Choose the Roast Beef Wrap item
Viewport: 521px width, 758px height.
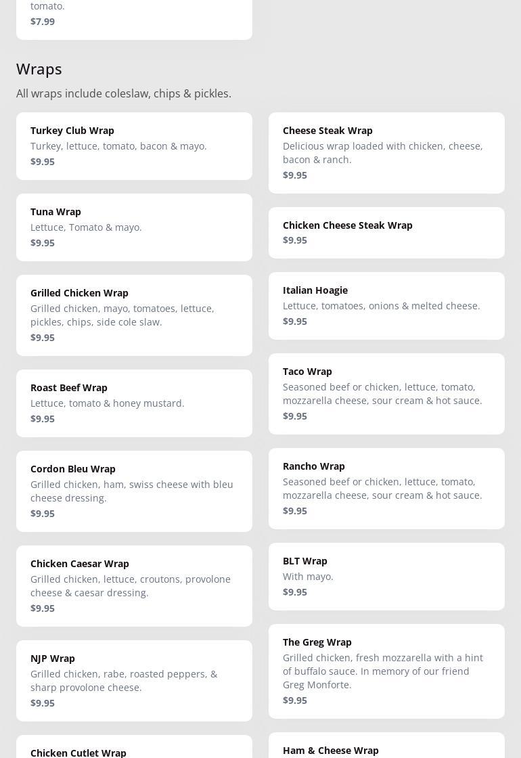tap(134, 403)
